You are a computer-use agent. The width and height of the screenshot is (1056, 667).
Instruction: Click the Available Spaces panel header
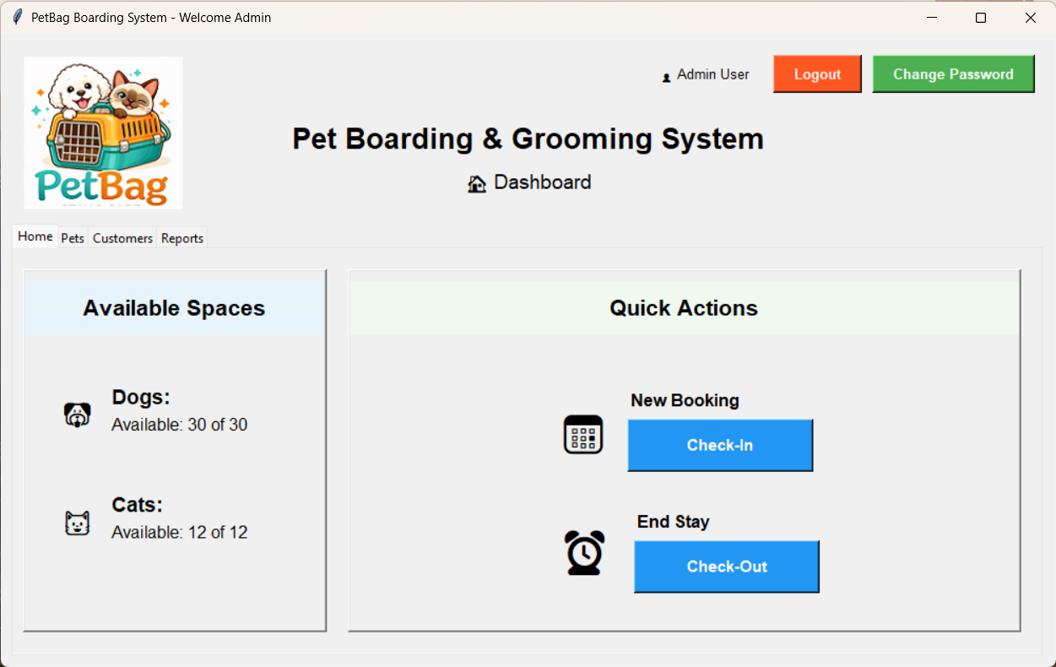[x=173, y=308]
